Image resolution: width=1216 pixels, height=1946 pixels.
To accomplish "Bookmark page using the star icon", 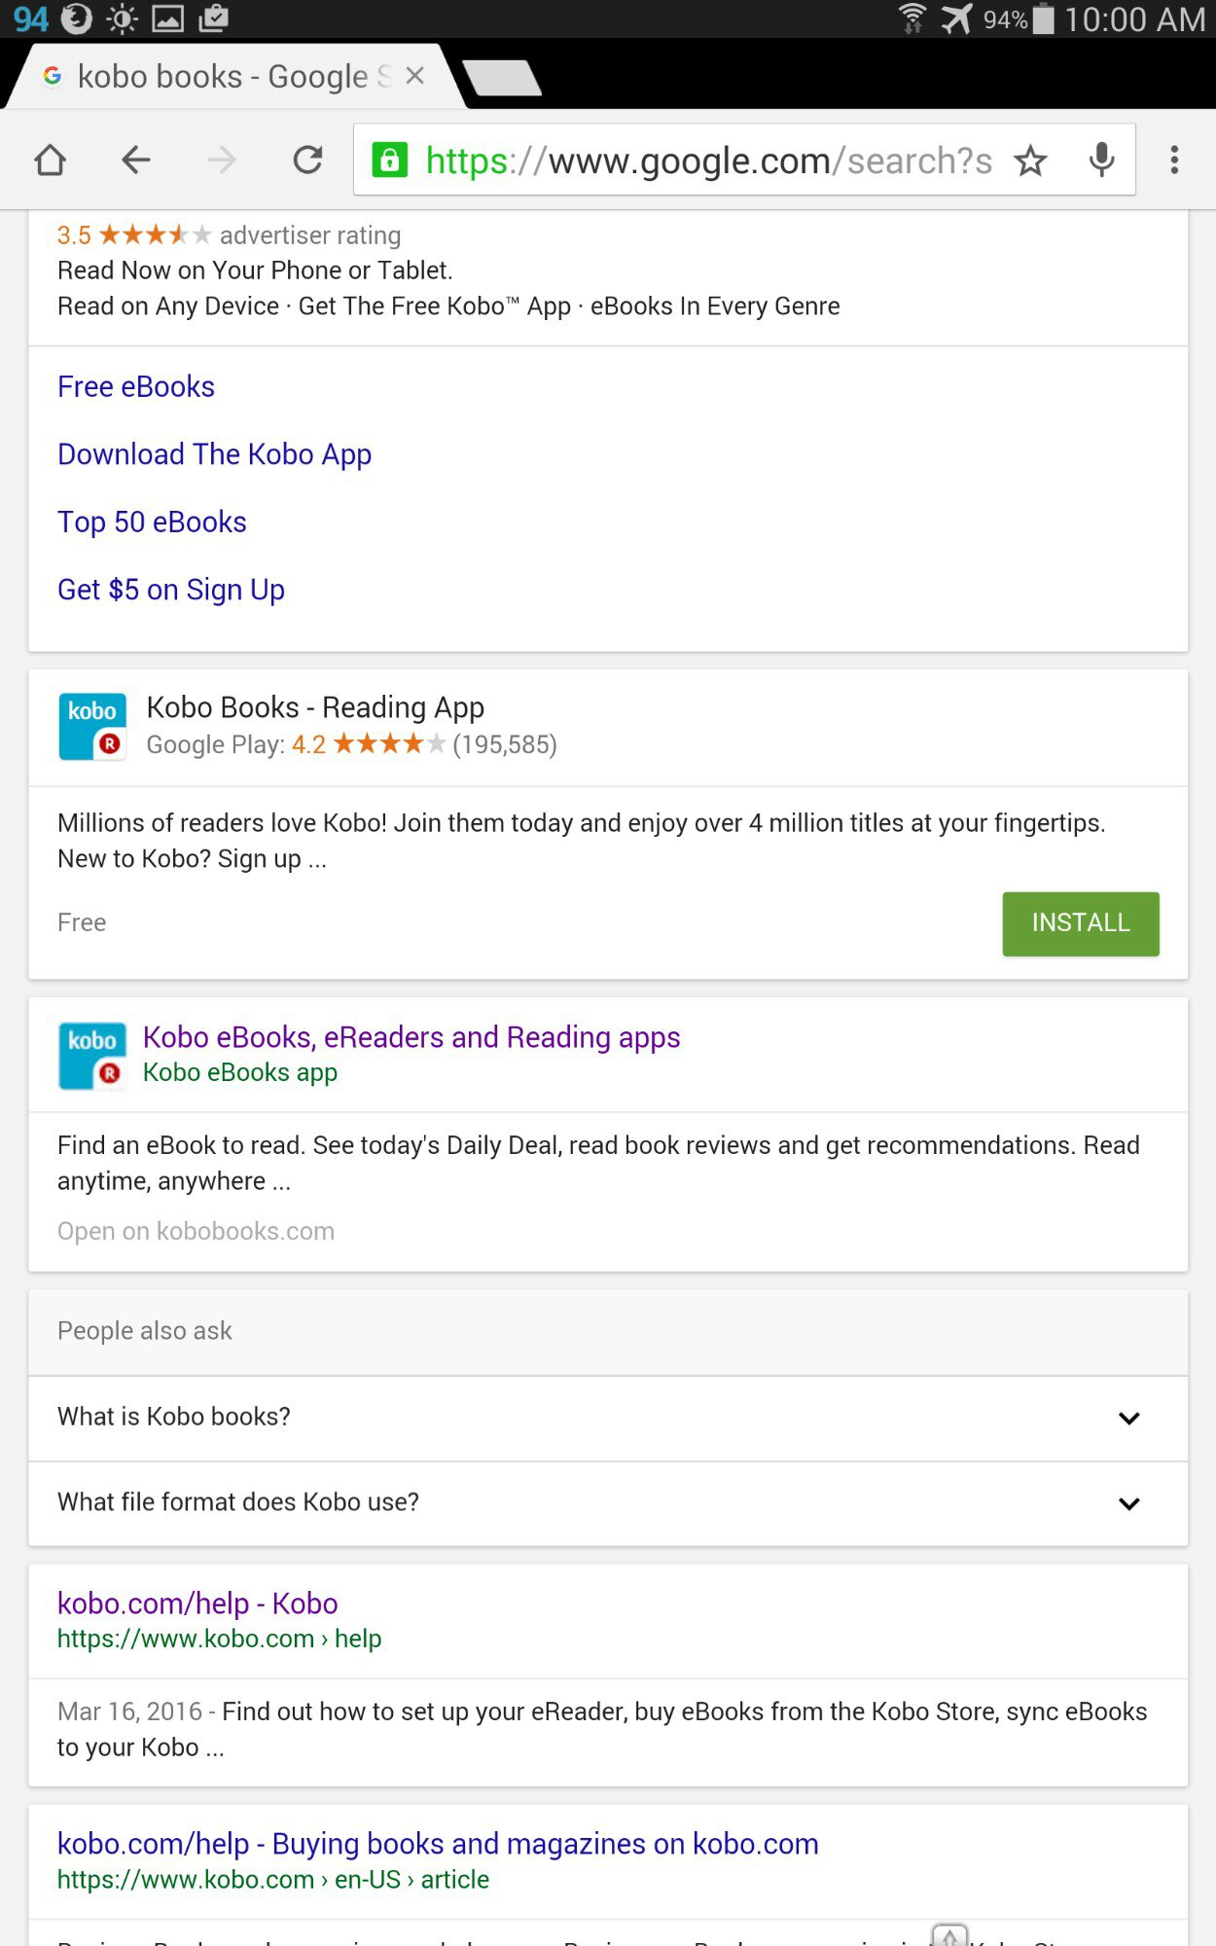I will pos(1030,161).
